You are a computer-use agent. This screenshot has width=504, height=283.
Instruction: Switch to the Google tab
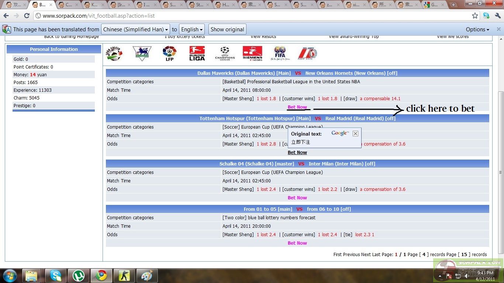click(434, 5)
